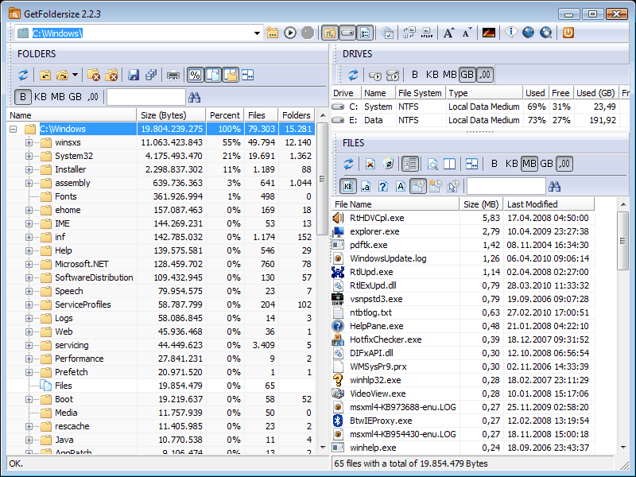Sort files by last modified date icon
The image size is (636, 477).
tap(418, 186)
